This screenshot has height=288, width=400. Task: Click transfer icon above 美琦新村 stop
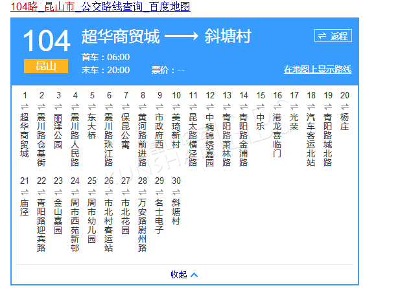(x=176, y=106)
